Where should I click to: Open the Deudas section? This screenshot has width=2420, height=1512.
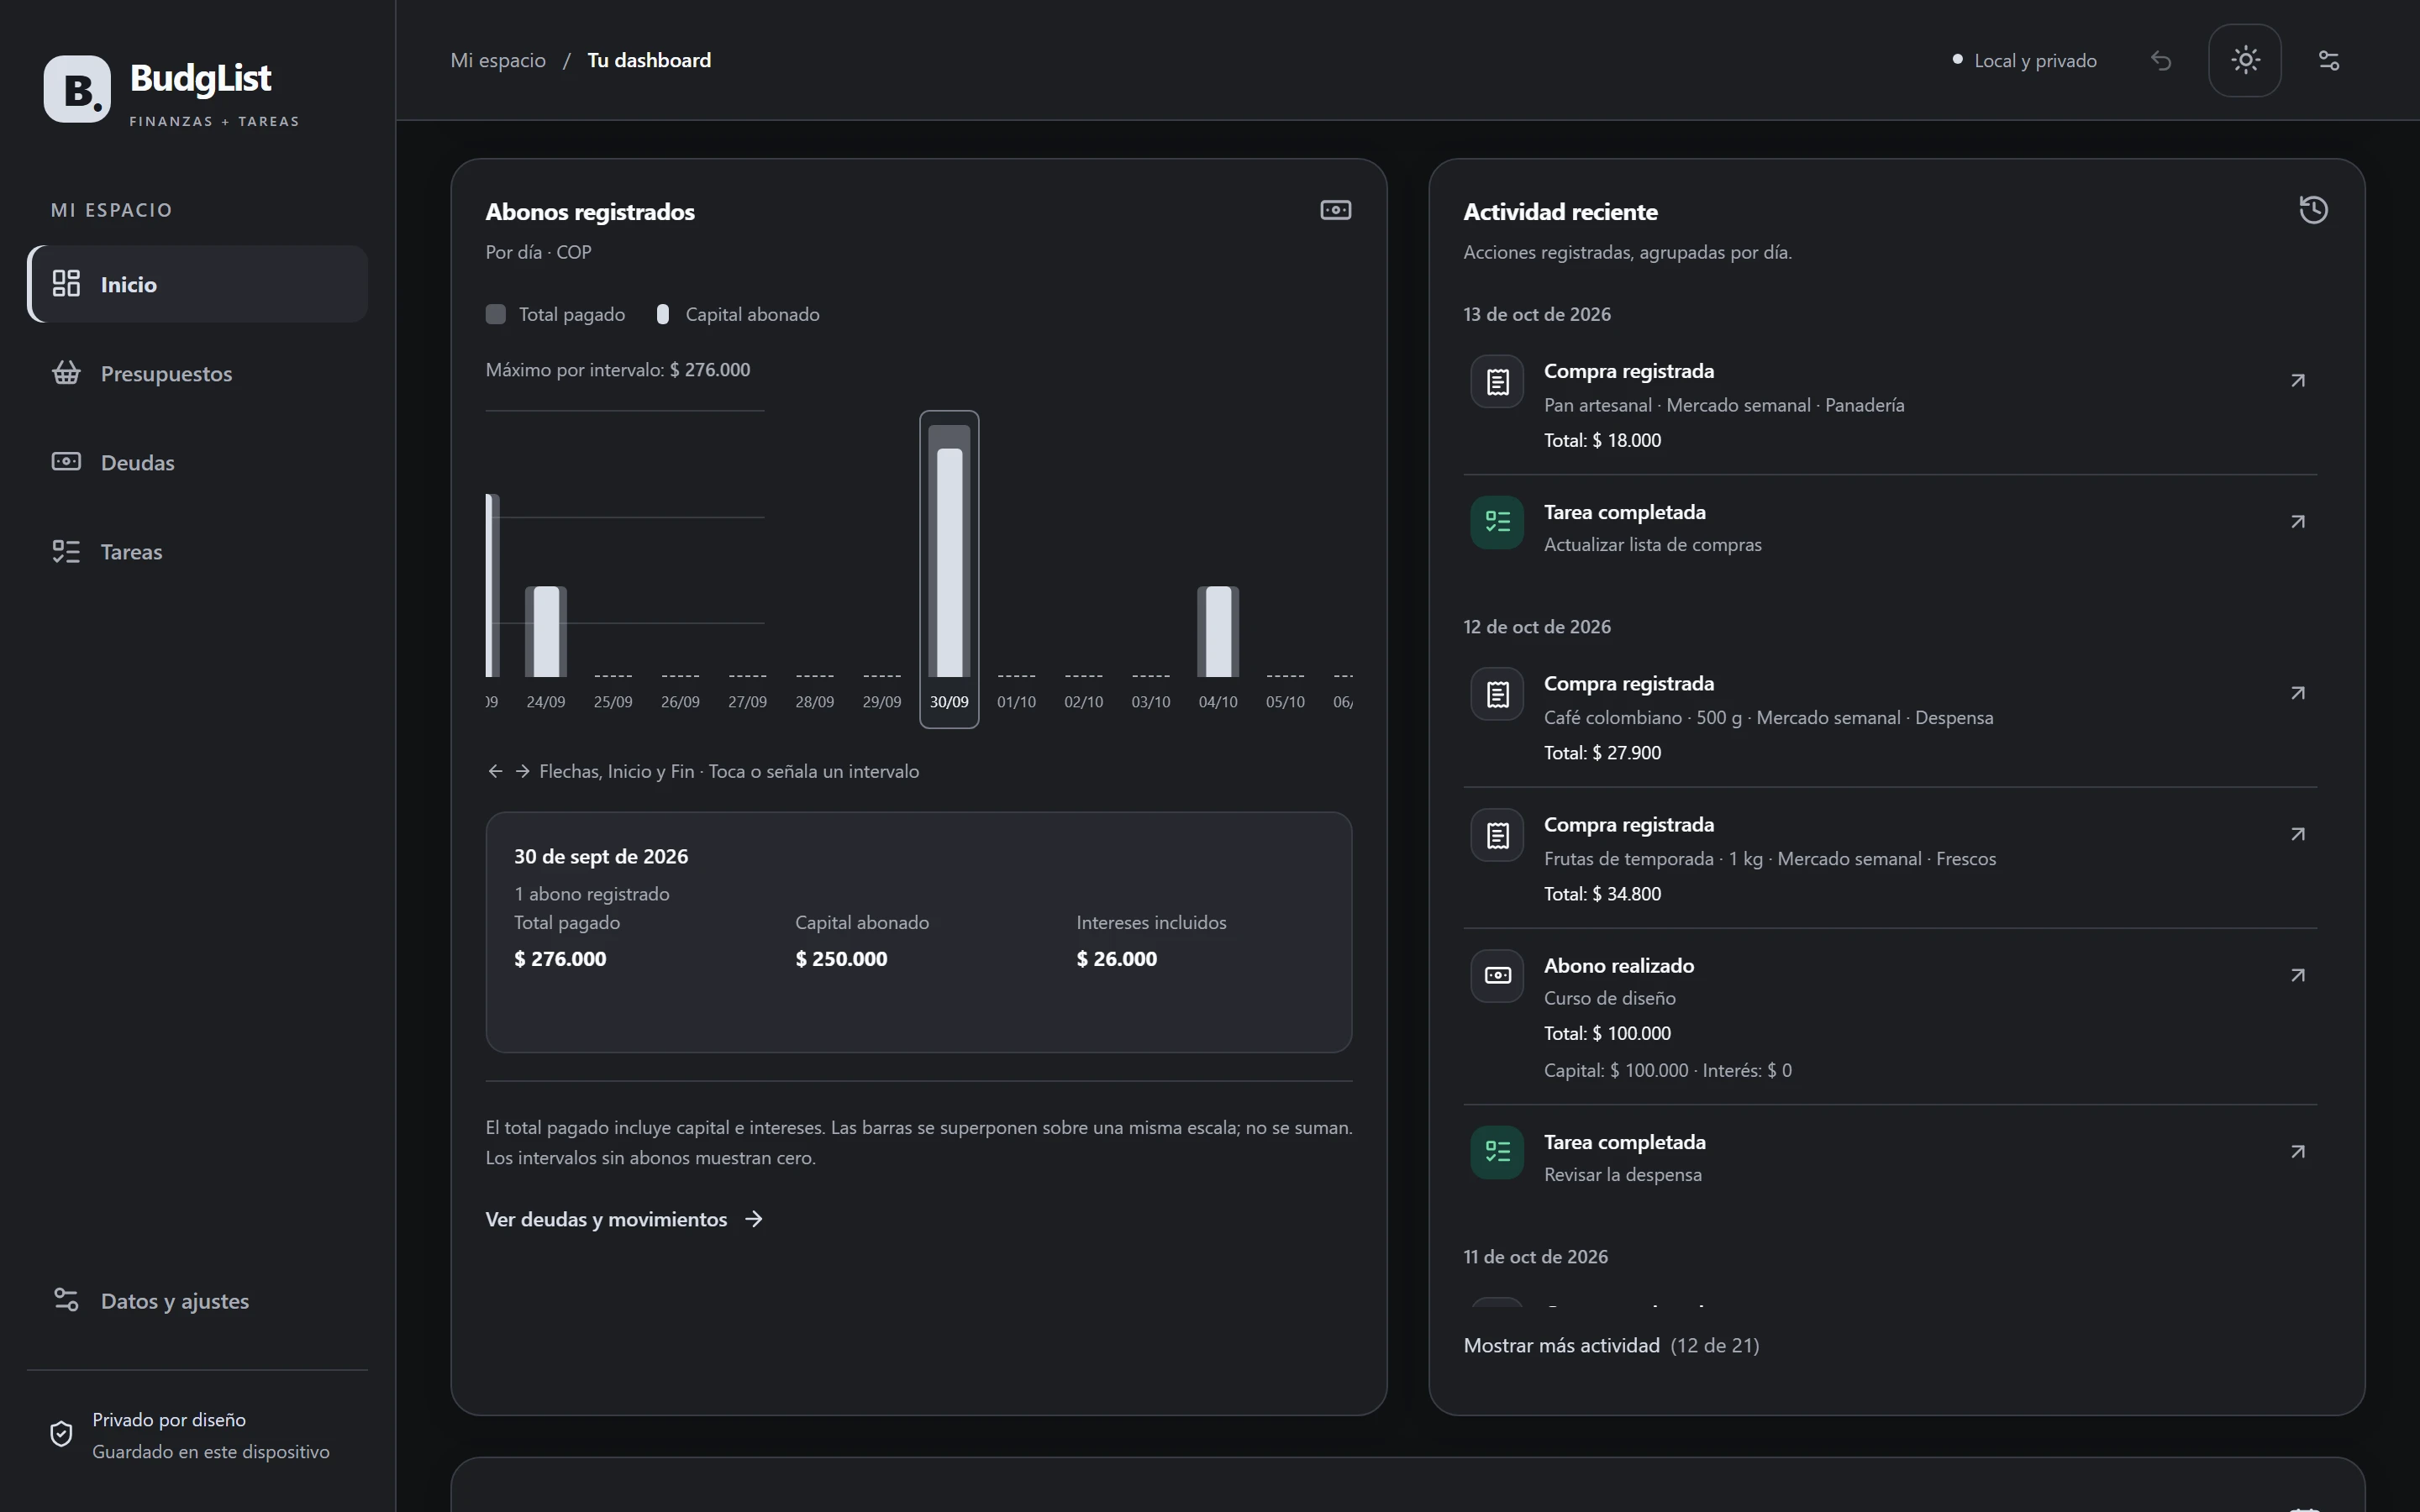198,462
